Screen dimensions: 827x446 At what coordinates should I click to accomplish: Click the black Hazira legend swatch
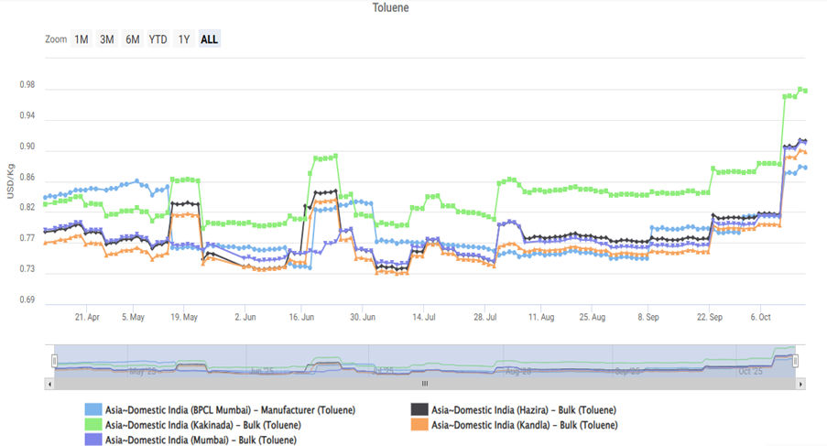click(x=419, y=409)
